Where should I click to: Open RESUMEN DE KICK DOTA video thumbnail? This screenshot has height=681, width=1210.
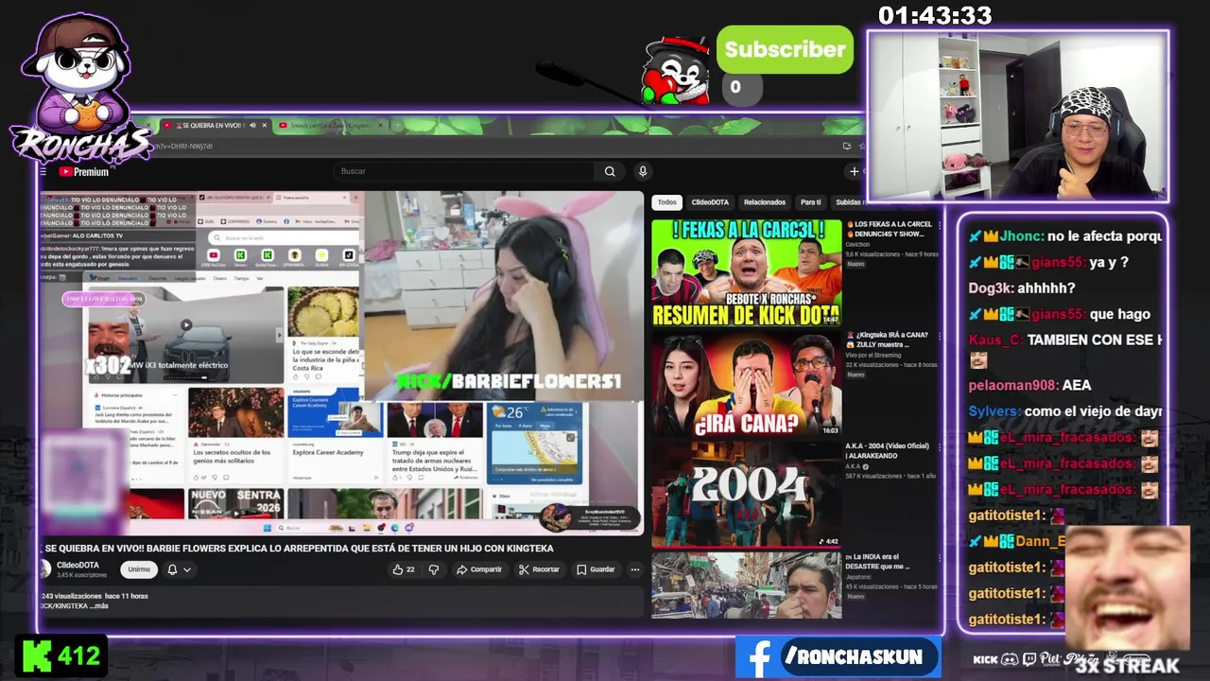pos(746,272)
